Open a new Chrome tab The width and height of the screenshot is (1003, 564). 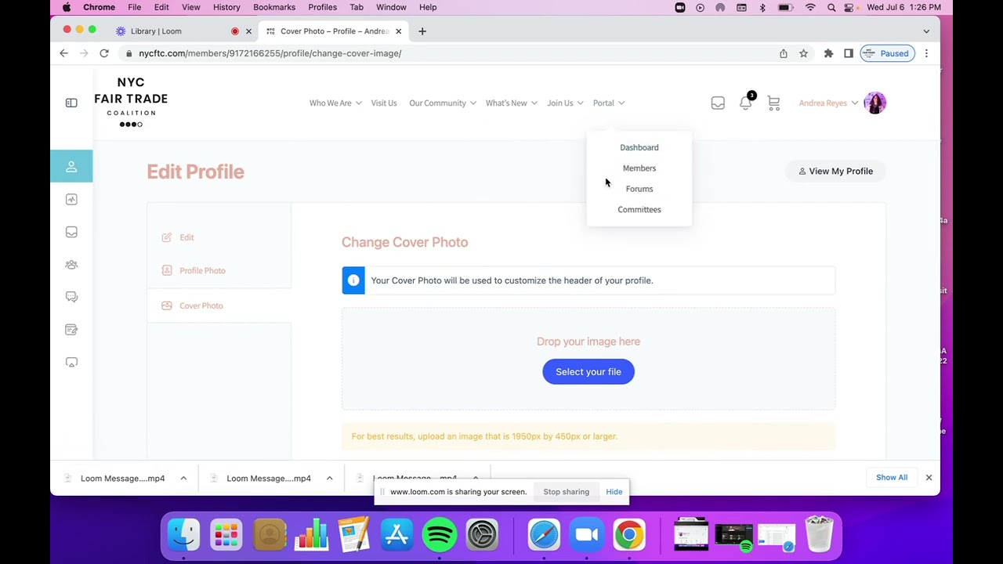422,31
